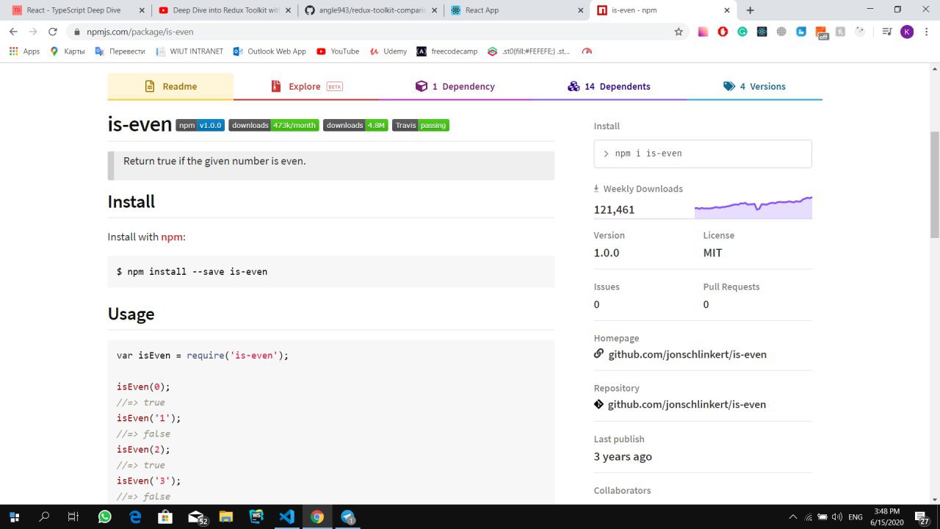Open Visual Studio Code from the taskbar
This screenshot has height=529, width=940.
(286, 517)
